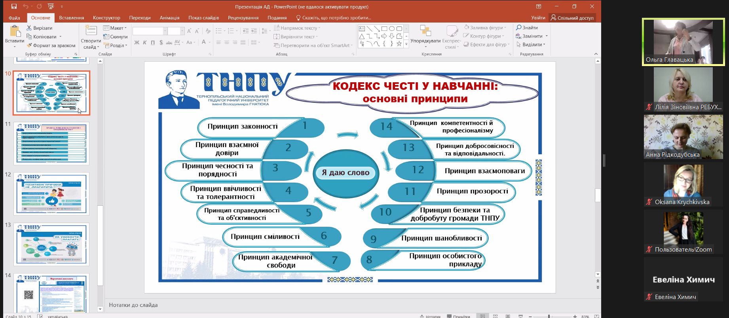Open font color dropdown arrow

[209, 42]
